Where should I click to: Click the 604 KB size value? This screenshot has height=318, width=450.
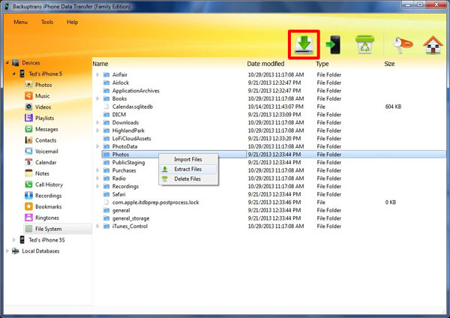pos(393,106)
